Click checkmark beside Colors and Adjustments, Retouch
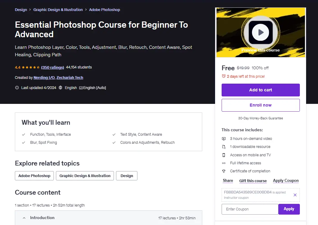Image resolution: width=318 pixels, height=225 pixels. [114, 143]
